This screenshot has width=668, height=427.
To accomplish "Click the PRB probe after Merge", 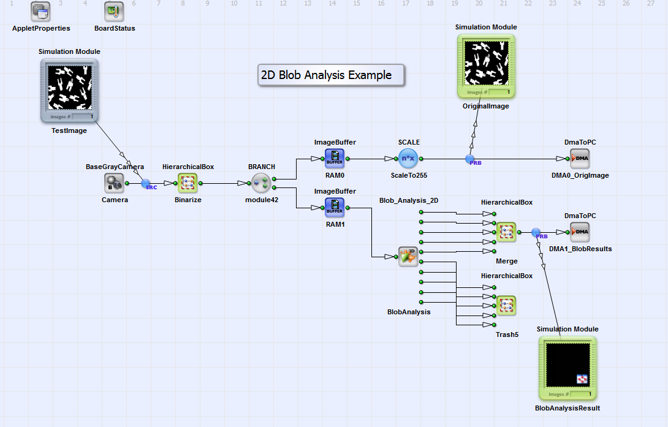I will 536,233.
